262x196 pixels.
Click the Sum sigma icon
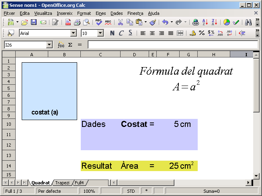[x=70, y=45]
